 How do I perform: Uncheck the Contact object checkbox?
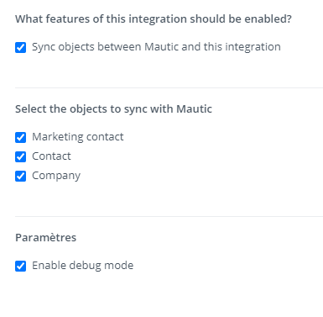point(20,156)
